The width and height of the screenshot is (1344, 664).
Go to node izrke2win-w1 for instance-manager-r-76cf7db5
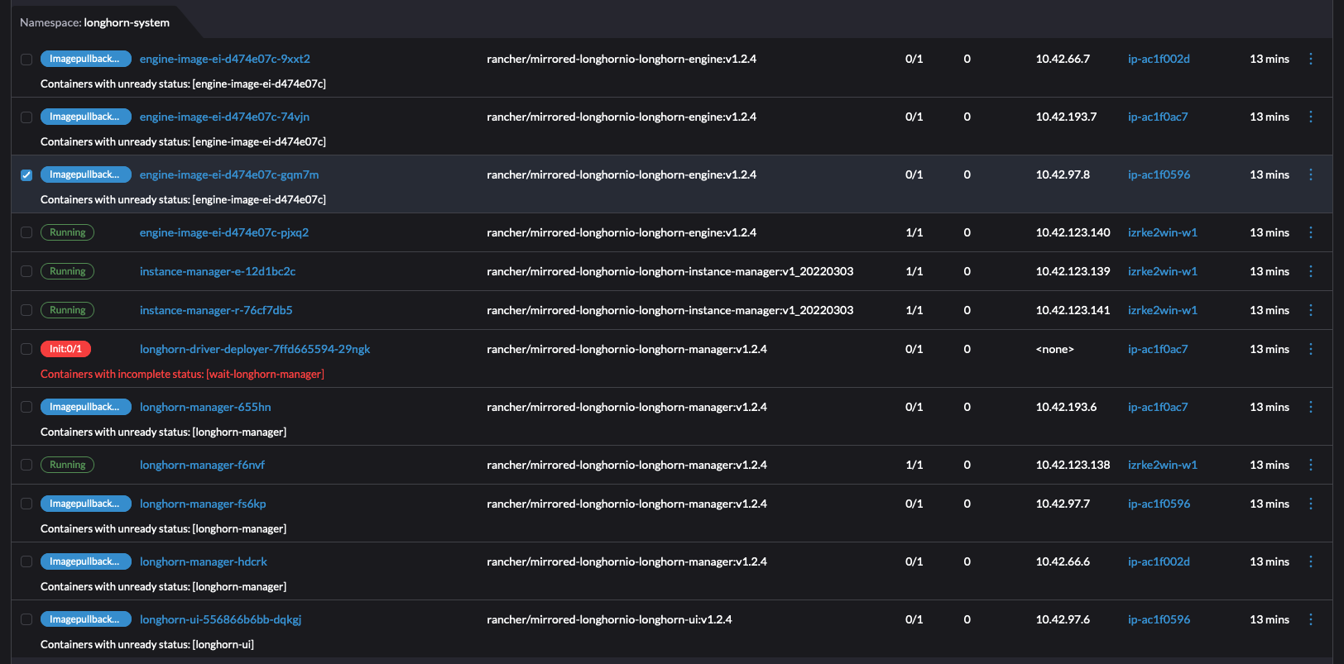pyautogui.click(x=1163, y=310)
